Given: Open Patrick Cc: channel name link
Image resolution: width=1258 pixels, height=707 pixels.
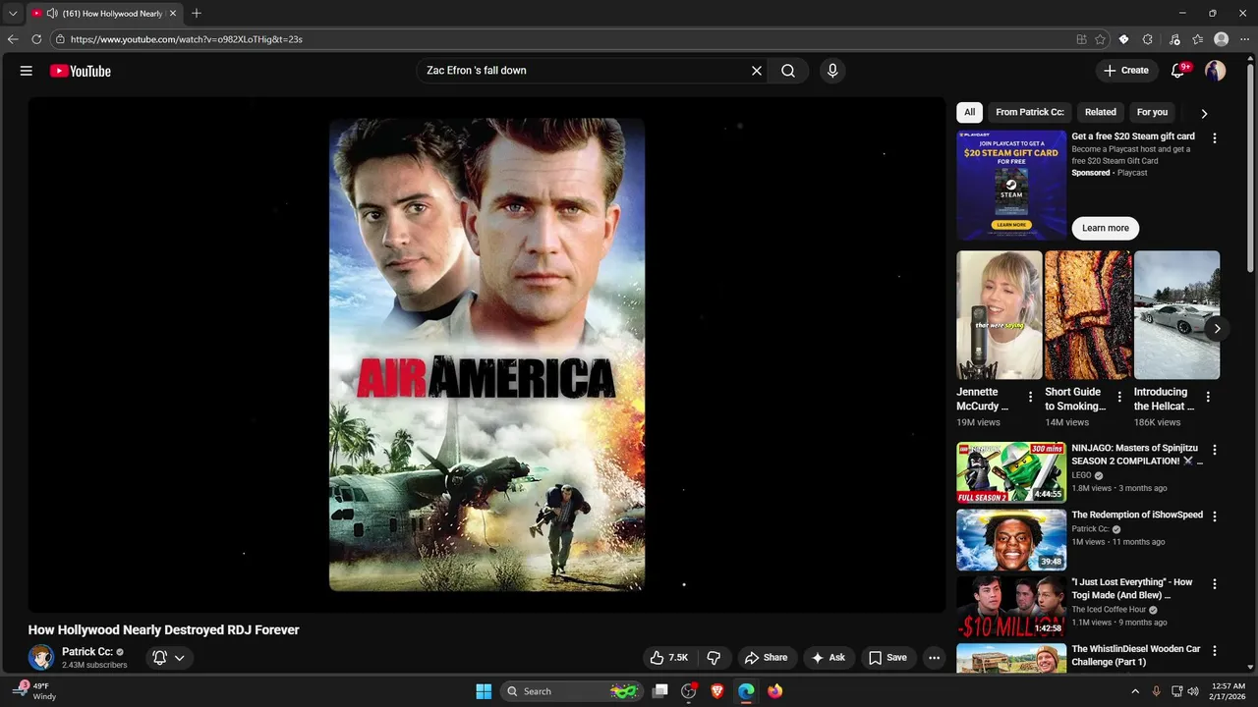Looking at the screenshot, I should [87, 652].
